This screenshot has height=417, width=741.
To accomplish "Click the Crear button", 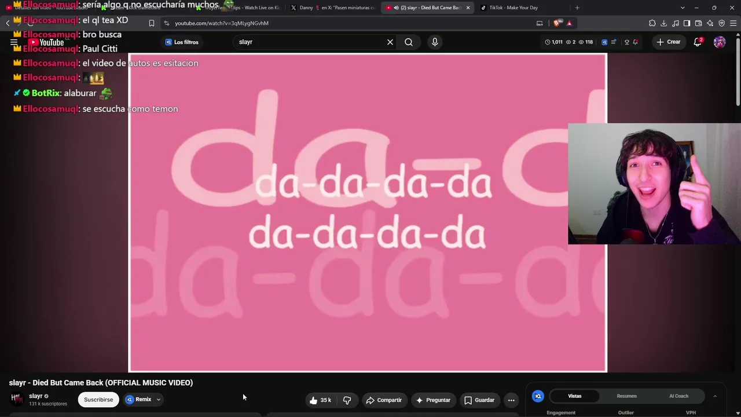I will click(x=668, y=42).
